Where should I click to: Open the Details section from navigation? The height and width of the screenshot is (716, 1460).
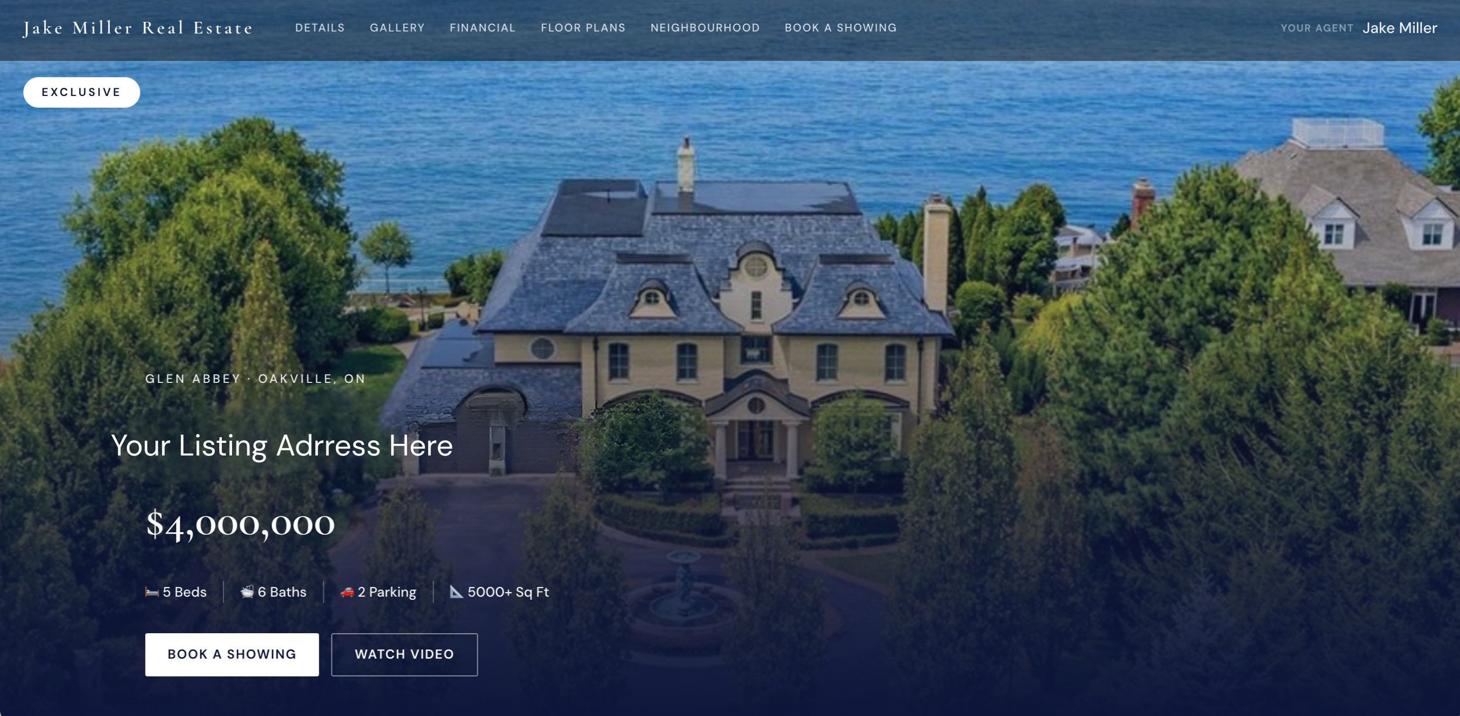pos(320,28)
